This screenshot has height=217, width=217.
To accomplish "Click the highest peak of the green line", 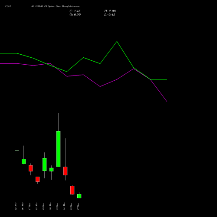I will click(x=117, y=42).
